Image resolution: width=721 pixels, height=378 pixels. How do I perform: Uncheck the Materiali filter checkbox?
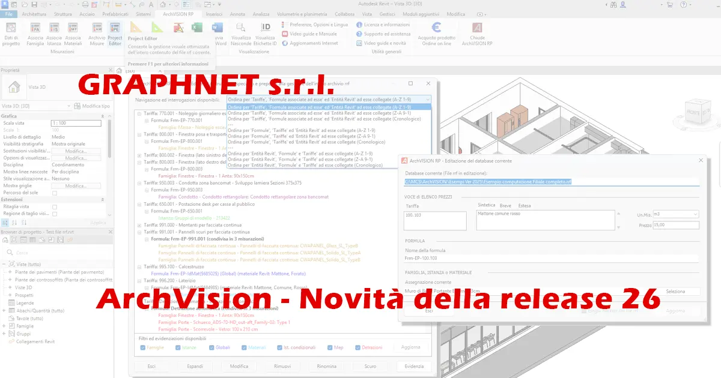(x=245, y=347)
